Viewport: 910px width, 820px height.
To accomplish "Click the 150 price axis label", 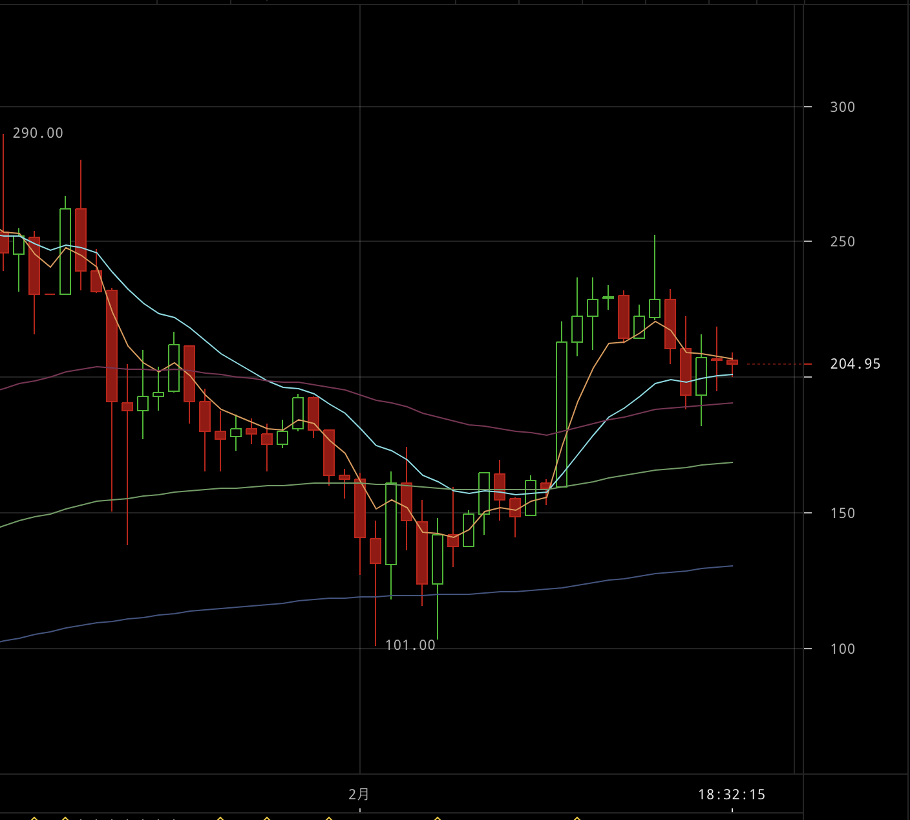I will click(842, 513).
